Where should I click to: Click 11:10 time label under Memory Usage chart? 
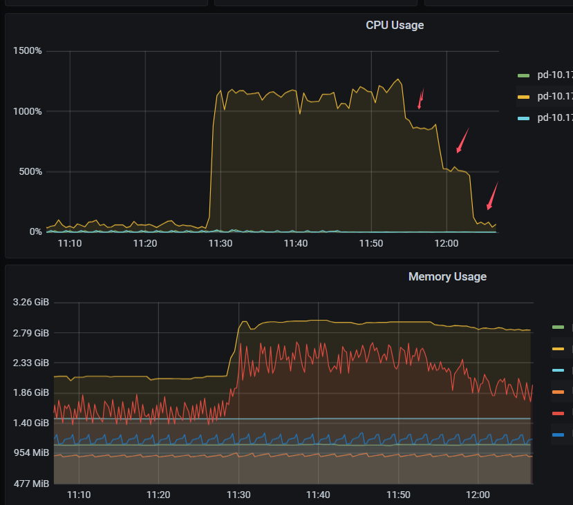point(79,495)
